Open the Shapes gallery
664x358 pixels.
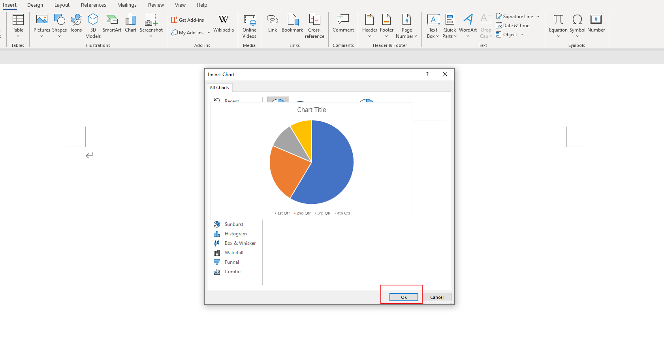click(x=59, y=26)
